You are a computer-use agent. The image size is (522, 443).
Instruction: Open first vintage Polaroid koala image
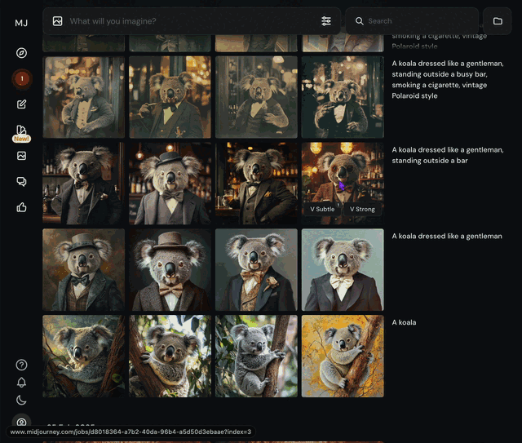point(83,97)
